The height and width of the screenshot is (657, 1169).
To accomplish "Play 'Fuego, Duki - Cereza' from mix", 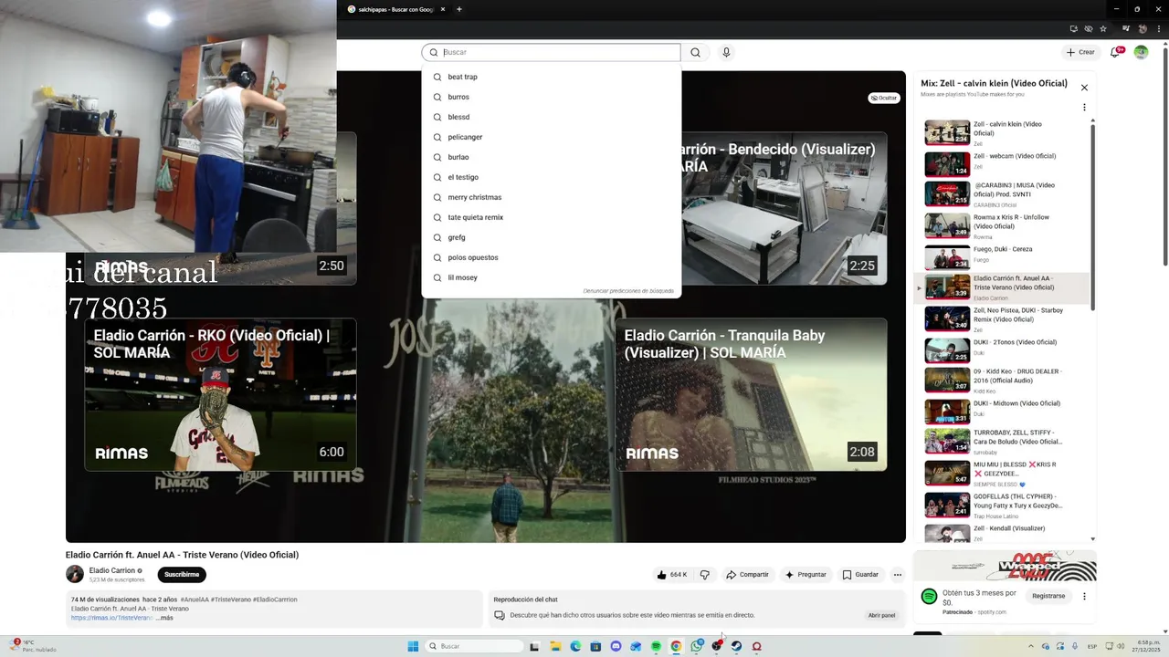I will click(1003, 256).
